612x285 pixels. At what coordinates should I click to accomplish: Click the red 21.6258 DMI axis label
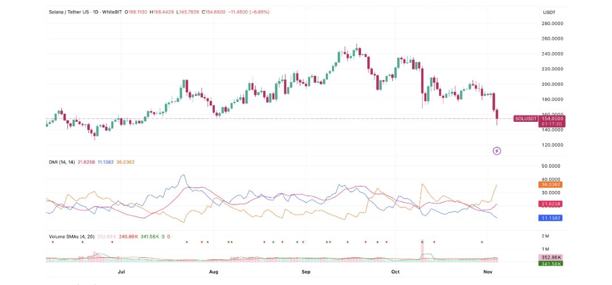(x=552, y=203)
